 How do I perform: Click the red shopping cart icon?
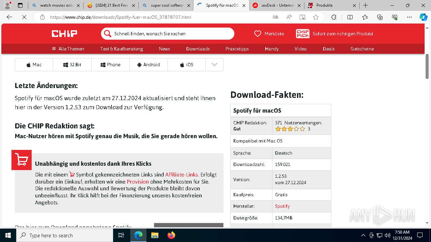[22, 160]
